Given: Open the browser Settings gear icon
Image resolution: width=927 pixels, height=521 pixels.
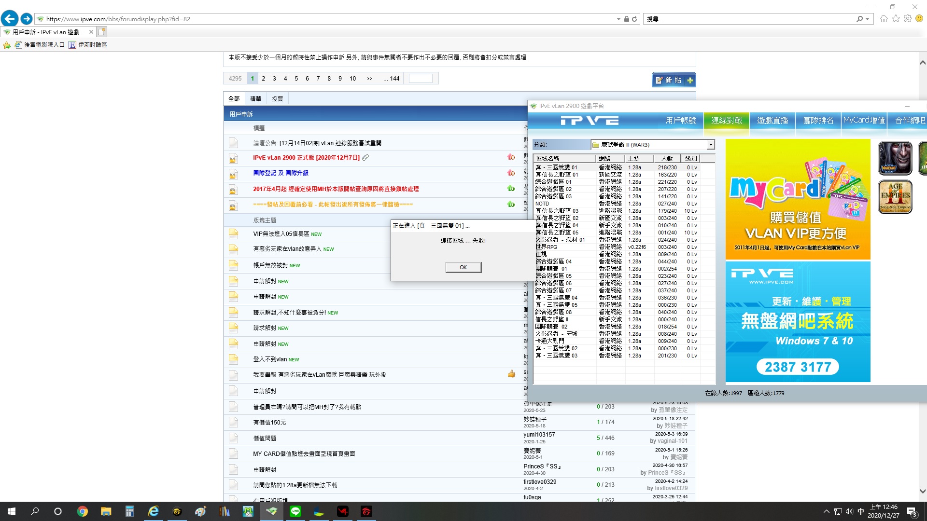Looking at the screenshot, I should [x=908, y=19].
